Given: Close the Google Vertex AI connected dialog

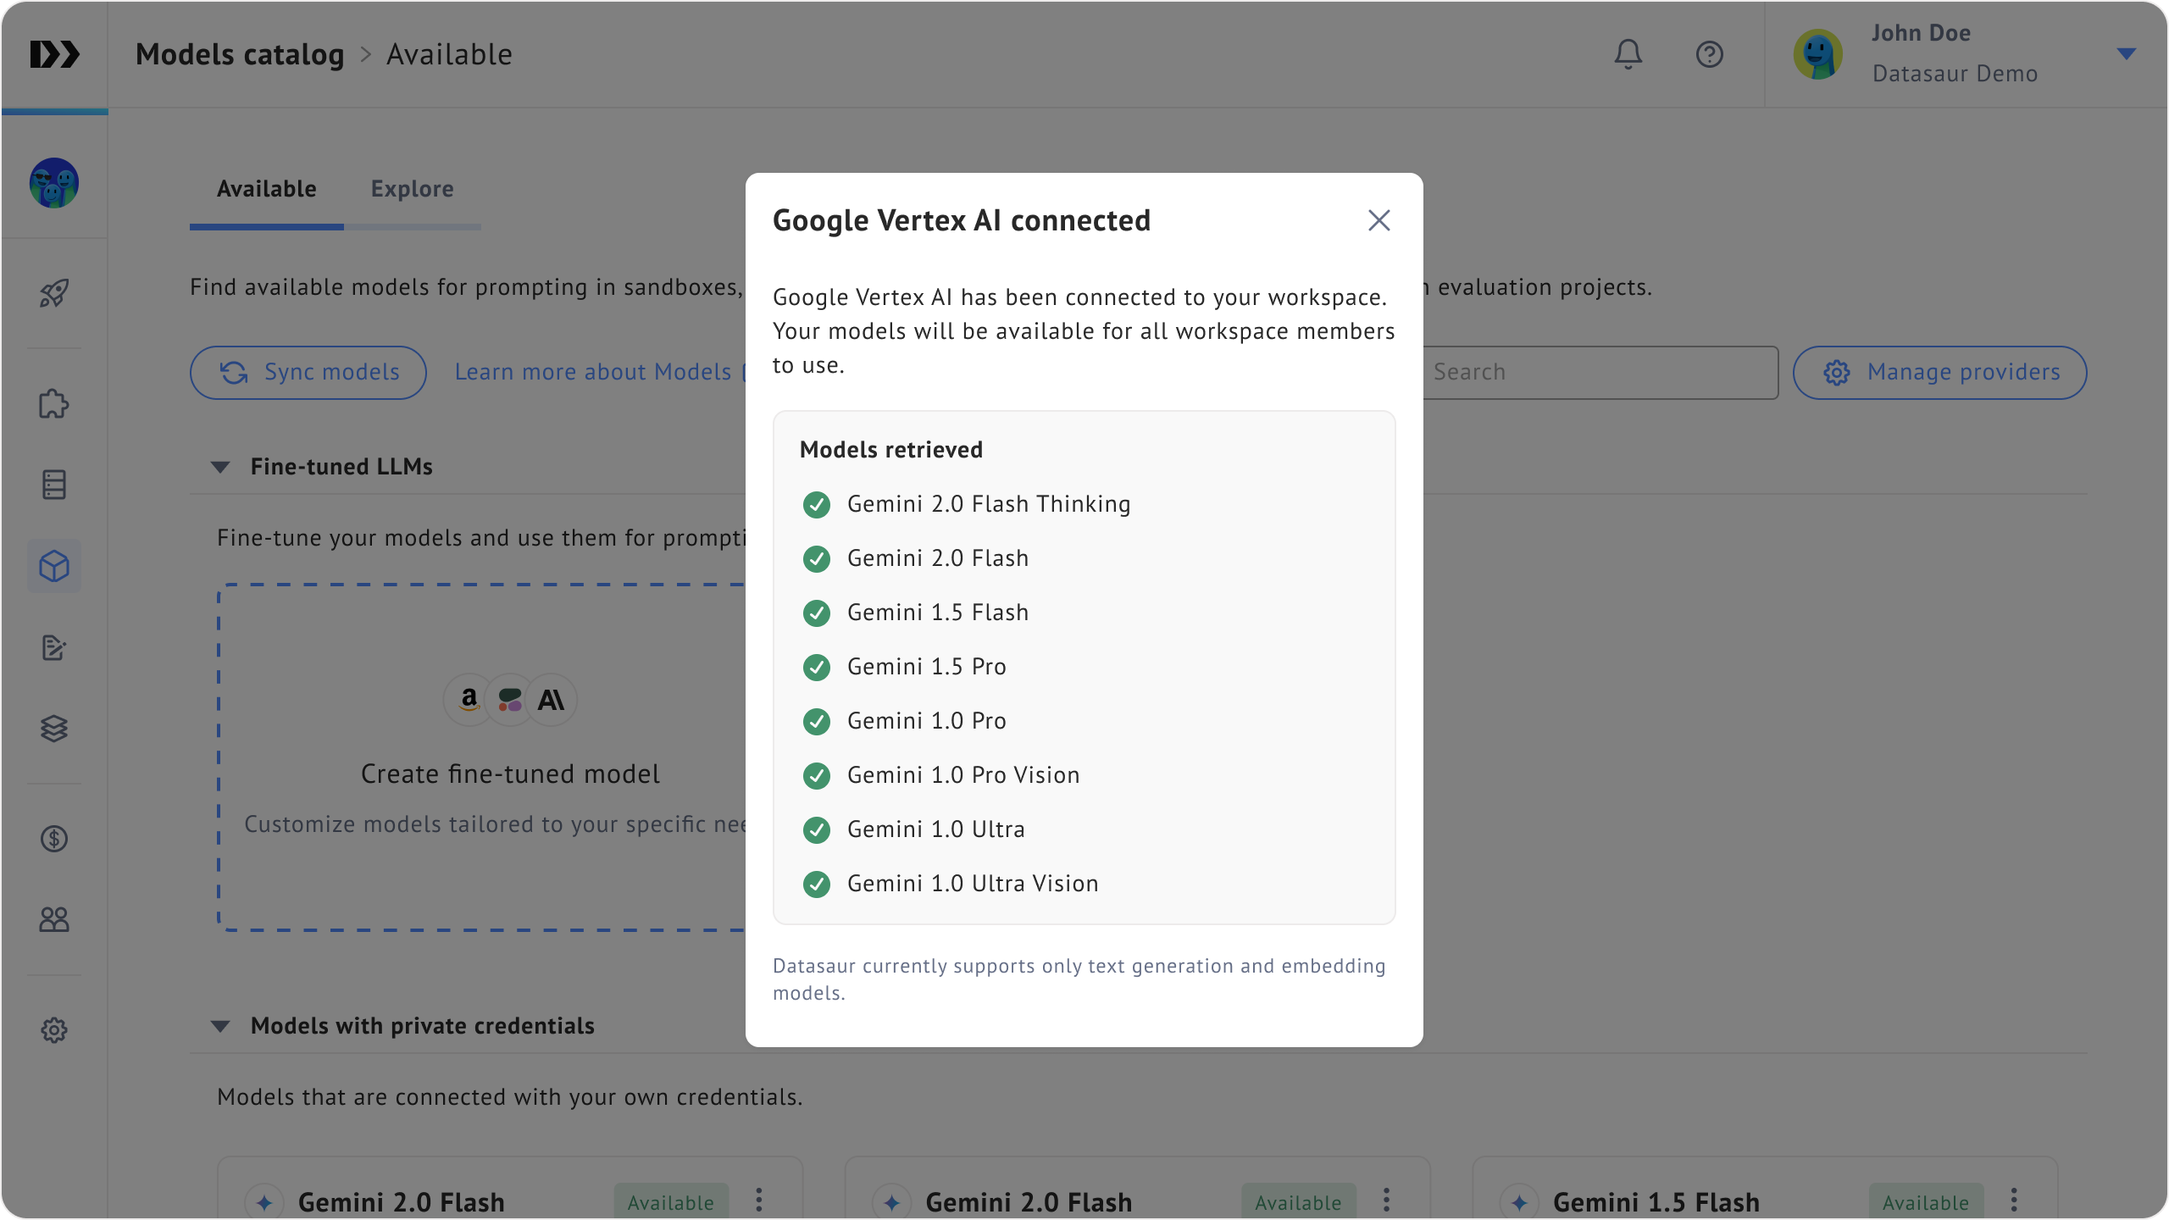Looking at the screenshot, I should [1379, 220].
